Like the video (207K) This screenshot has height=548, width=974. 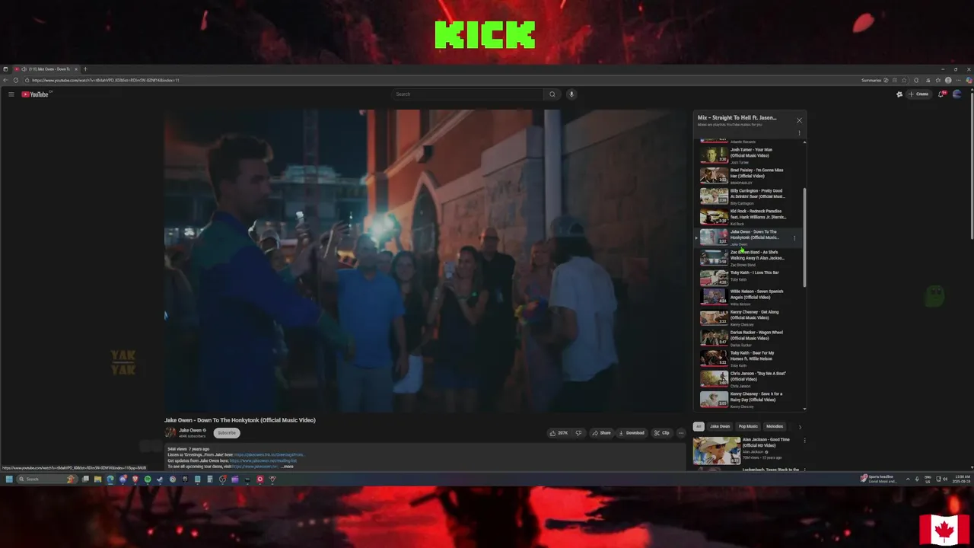[559, 433]
